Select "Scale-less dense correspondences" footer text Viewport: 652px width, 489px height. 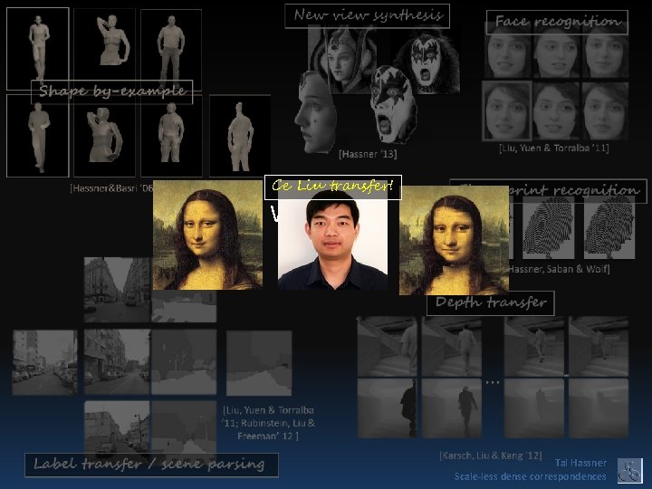coord(530,476)
